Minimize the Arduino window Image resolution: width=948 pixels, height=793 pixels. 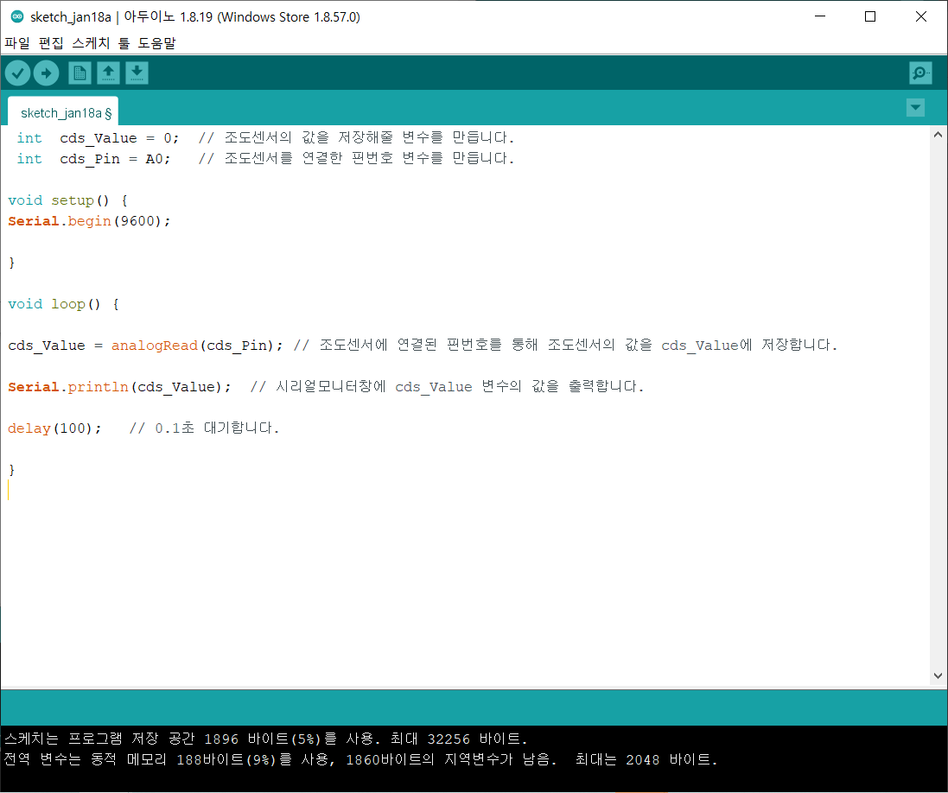click(x=820, y=16)
